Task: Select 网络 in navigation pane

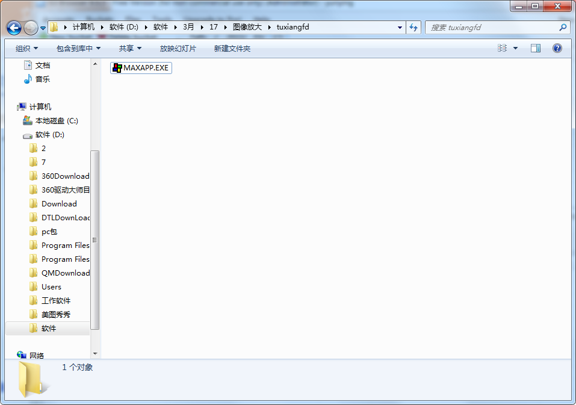Action: 31,355
